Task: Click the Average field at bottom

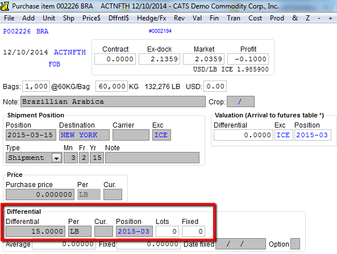Action: pos(64,244)
